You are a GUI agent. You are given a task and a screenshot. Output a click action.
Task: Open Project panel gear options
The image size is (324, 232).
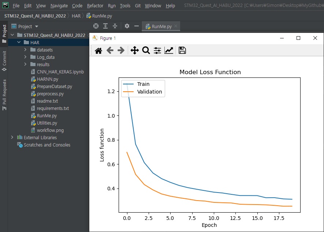coord(127,26)
